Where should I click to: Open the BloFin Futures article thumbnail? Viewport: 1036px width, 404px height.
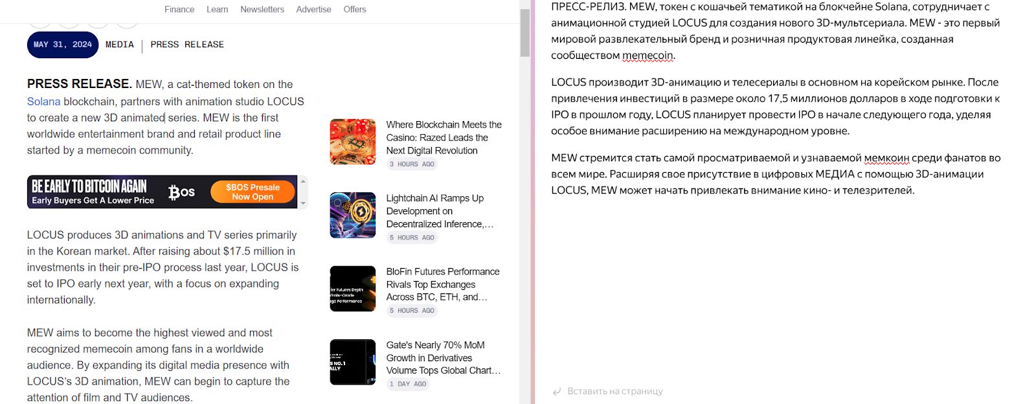353,289
